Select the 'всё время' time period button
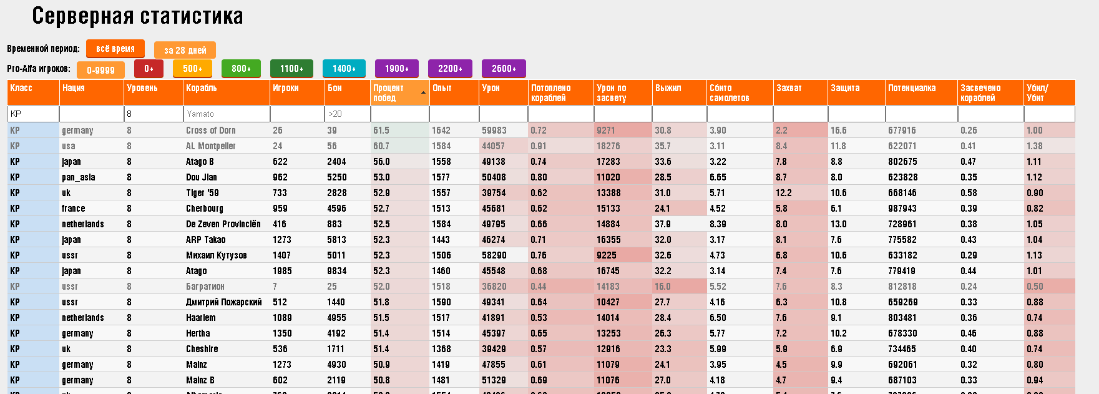Screen dimensions: 1099x394 point(115,49)
